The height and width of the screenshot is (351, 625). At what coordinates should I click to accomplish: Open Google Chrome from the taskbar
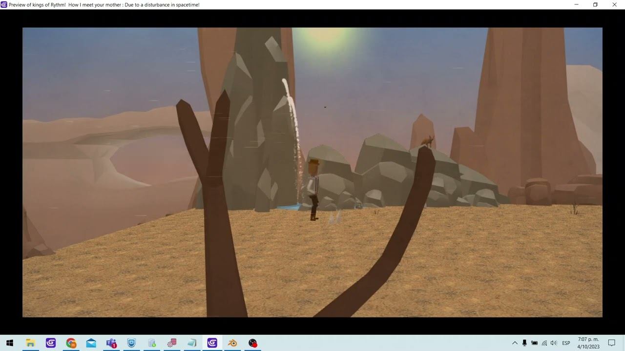coord(71,343)
